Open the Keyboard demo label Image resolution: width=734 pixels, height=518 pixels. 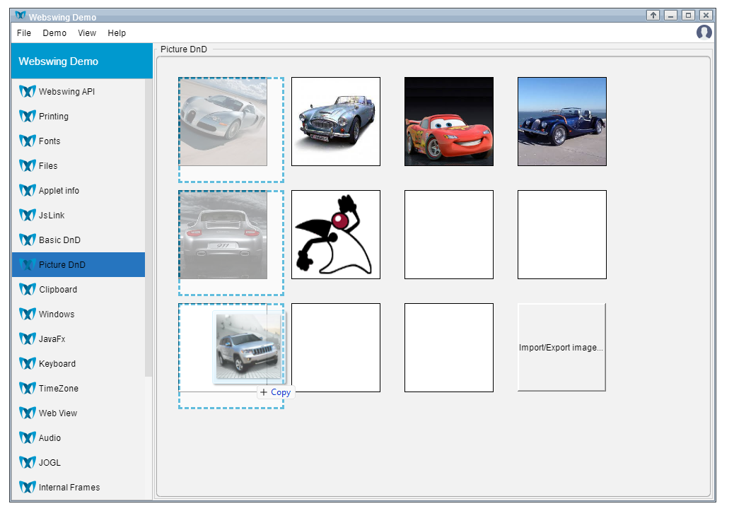(57, 364)
